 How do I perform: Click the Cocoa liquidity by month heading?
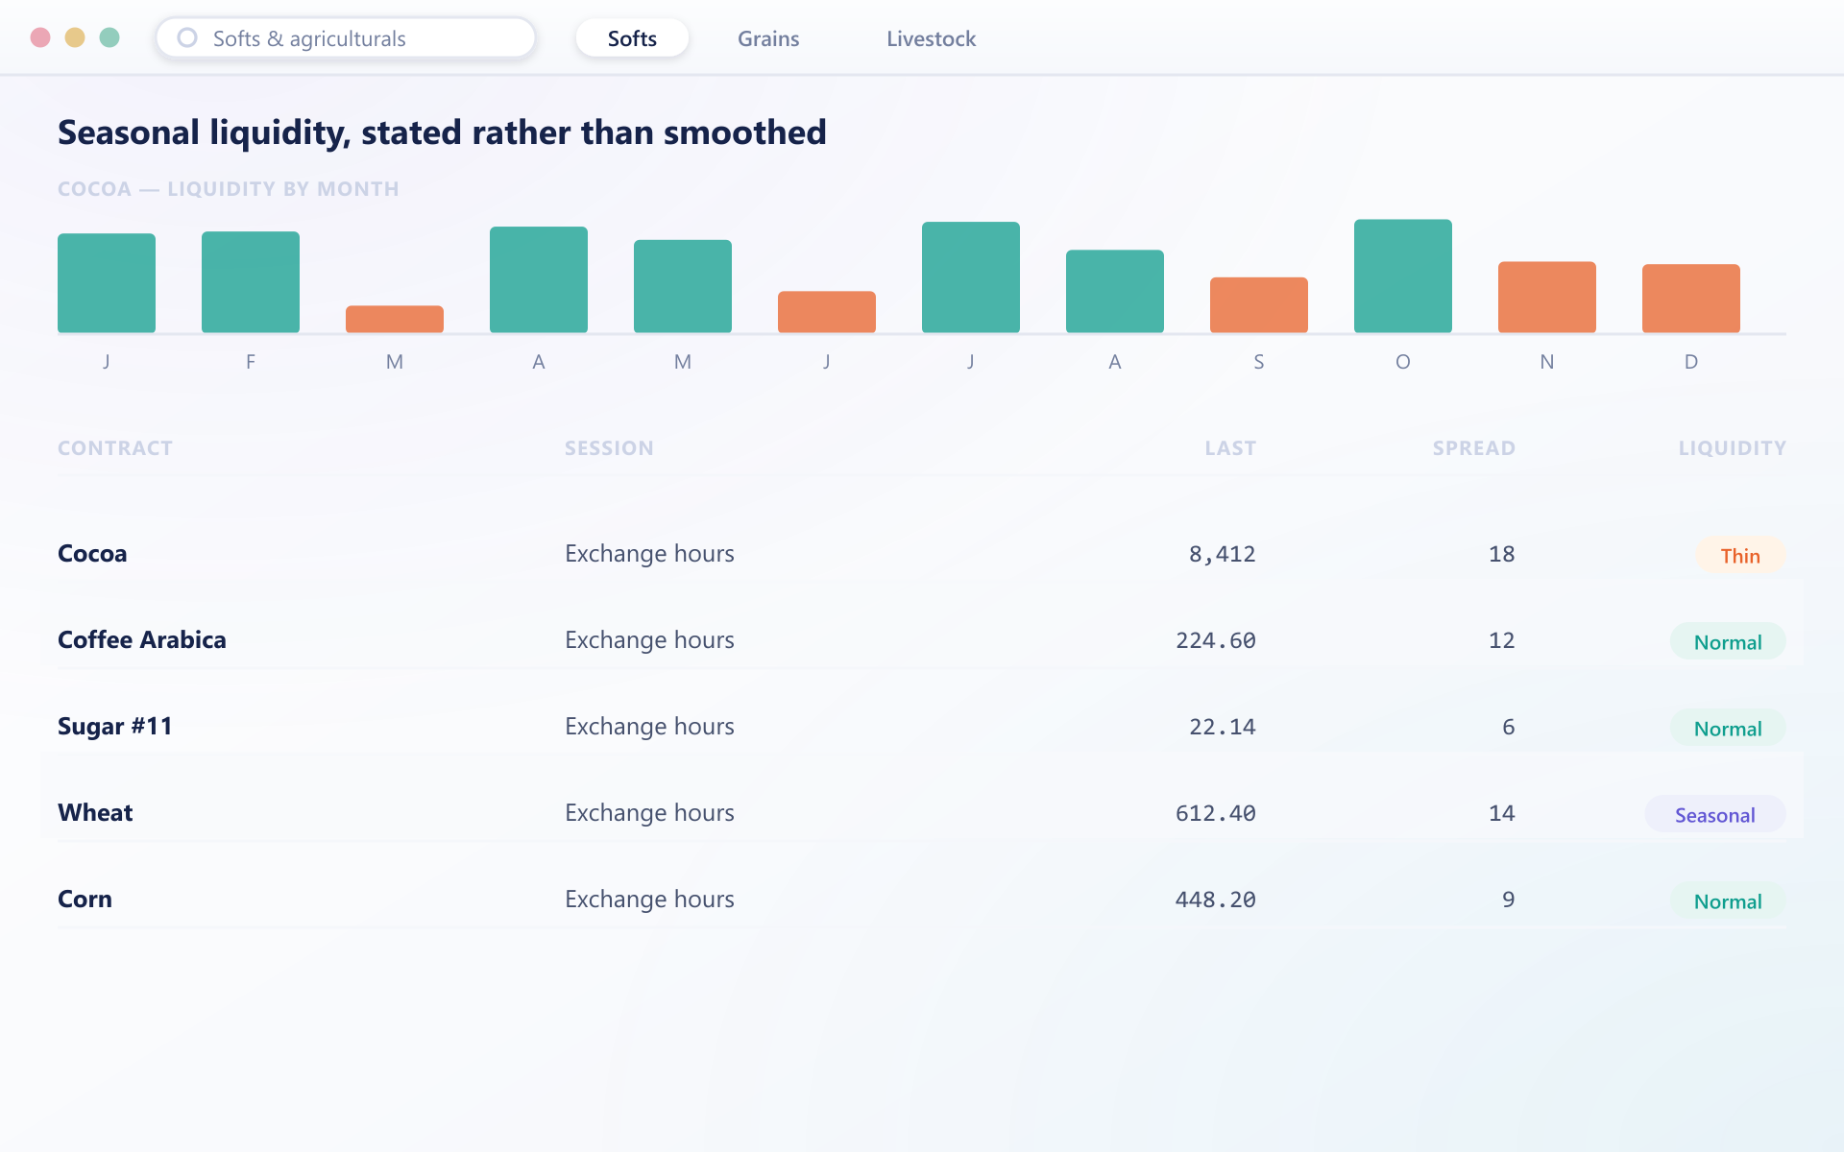click(229, 189)
